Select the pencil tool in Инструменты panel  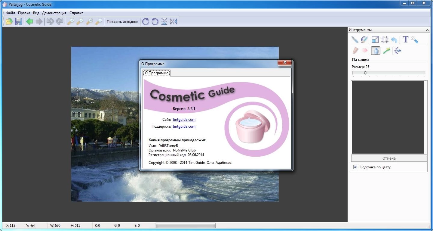(x=355, y=40)
